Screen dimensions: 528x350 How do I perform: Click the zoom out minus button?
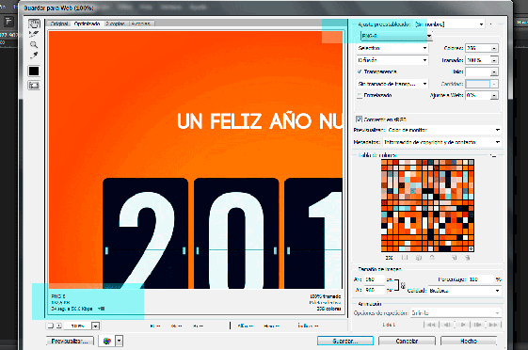pos(50,326)
